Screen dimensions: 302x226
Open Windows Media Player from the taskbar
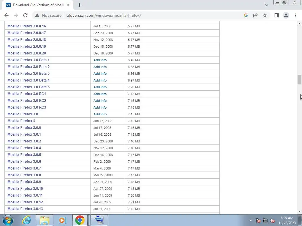click(x=62, y=220)
